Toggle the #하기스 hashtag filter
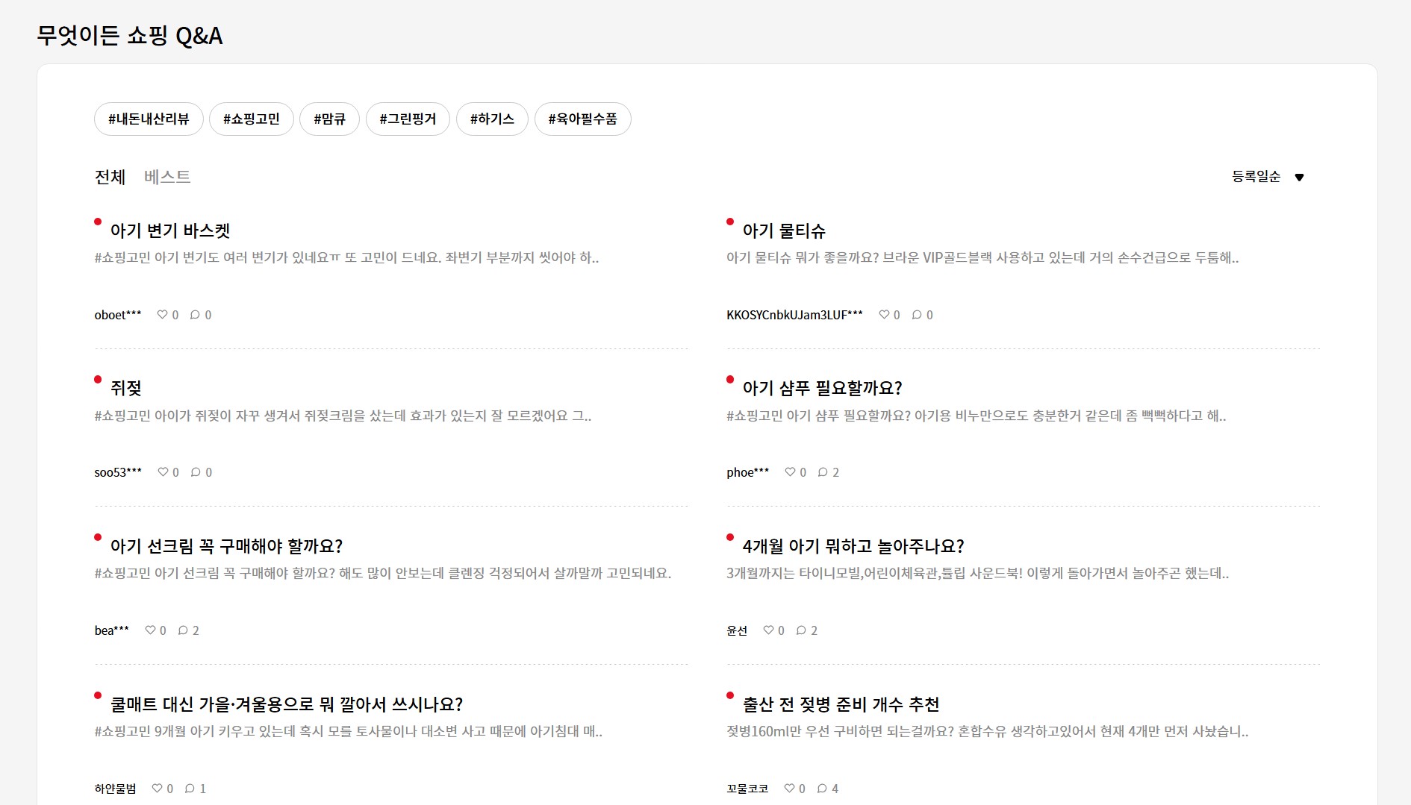The height and width of the screenshot is (805, 1411). [492, 119]
